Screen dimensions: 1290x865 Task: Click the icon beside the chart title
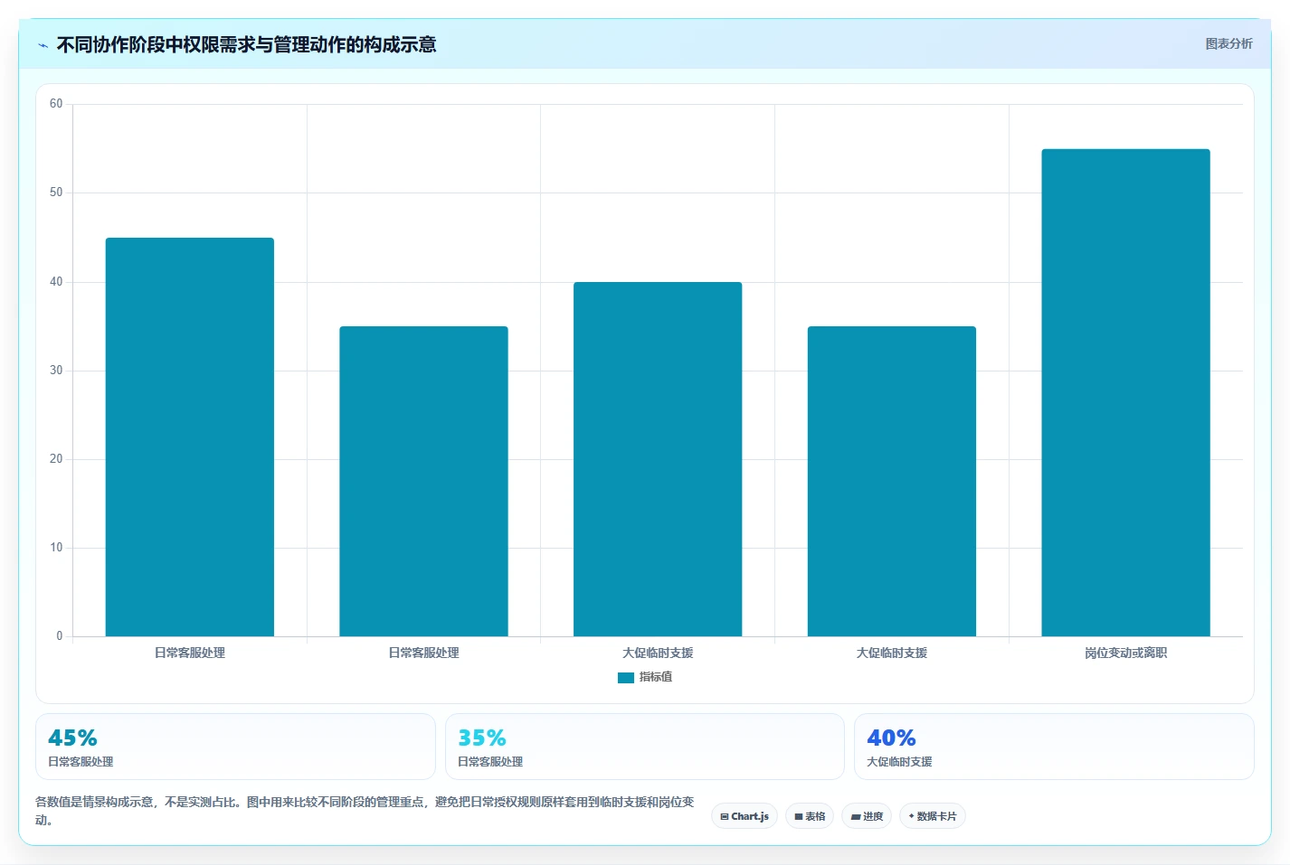(43, 45)
